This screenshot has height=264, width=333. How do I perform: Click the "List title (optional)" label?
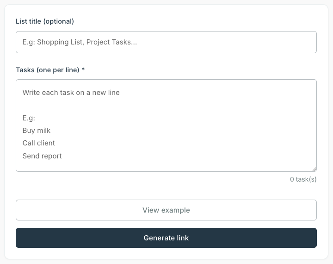pyautogui.click(x=45, y=21)
